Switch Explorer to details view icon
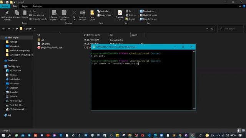Image resolution: width=246 pixels, height=138 pixels. 239,130
